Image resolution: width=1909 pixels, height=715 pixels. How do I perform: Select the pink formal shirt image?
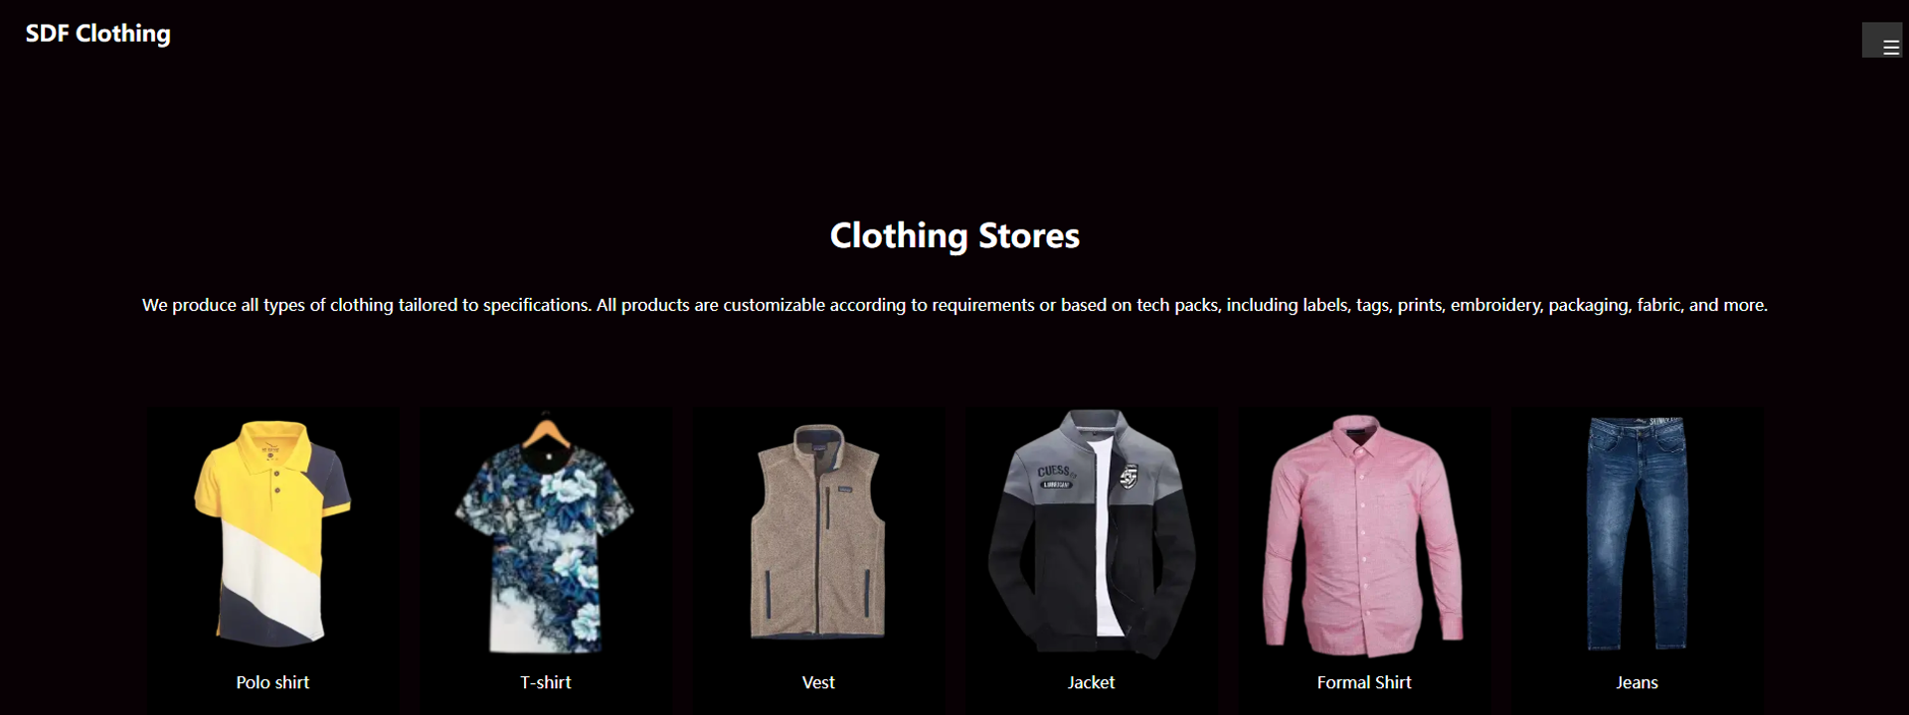[1364, 534]
